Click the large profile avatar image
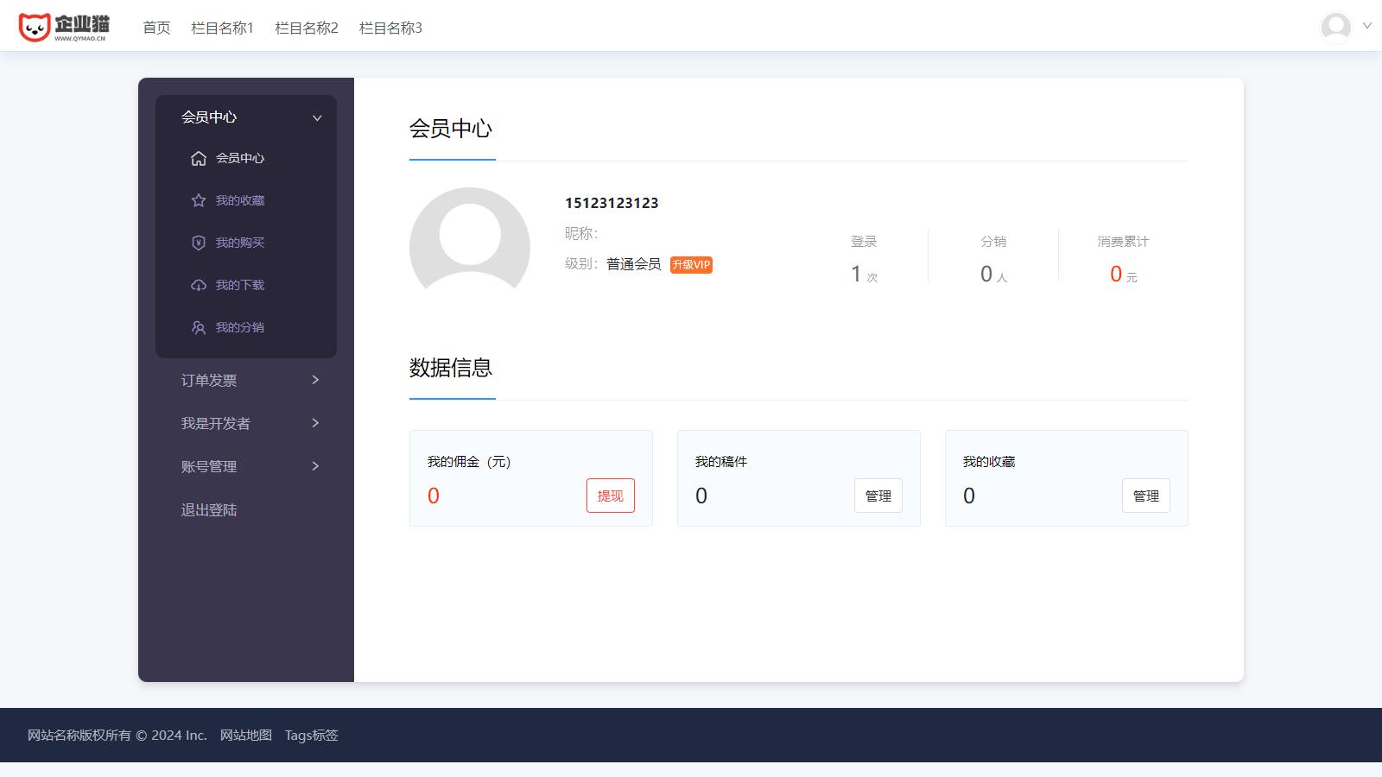This screenshot has width=1382, height=777. (470, 242)
